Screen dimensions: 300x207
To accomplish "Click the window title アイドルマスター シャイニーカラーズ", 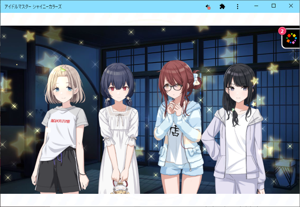I will 33,7.
